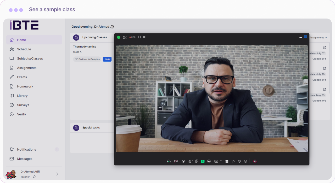The height and width of the screenshot is (183, 335).
Task: Open Library in the sidebar
Action: coord(34,96)
